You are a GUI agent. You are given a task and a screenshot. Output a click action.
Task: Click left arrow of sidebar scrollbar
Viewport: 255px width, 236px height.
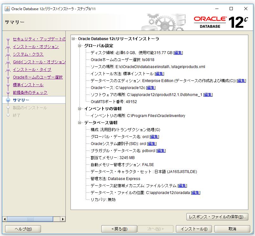[x=5, y=219]
